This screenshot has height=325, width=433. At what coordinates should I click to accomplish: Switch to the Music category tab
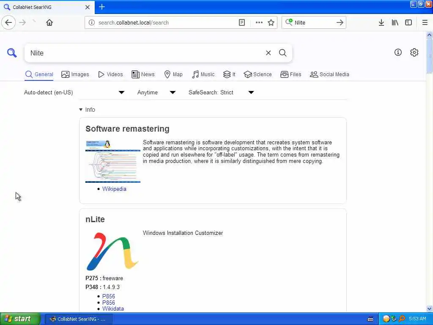(203, 74)
